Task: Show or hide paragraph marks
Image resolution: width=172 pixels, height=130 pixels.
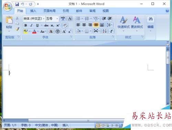Action: (111, 31)
